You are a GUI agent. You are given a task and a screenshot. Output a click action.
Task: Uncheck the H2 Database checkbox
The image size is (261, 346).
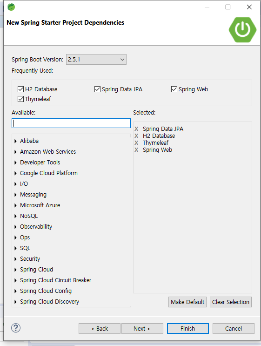[21, 89]
